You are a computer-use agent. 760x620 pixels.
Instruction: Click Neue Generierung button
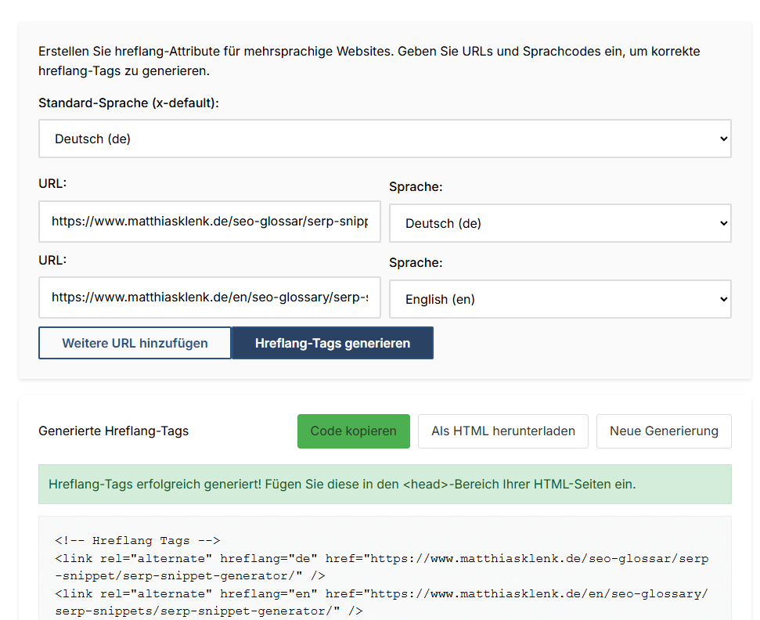(664, 431)
